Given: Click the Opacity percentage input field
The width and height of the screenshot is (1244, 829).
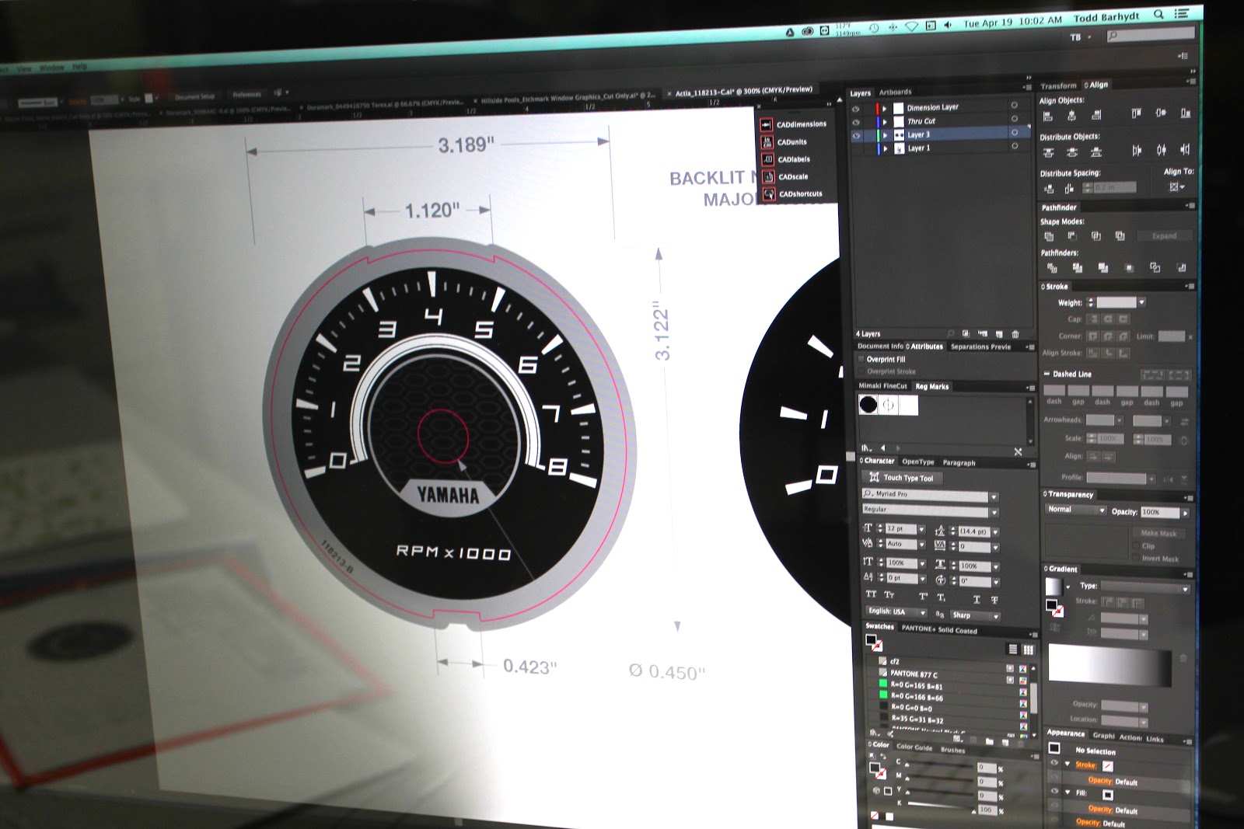Looking at the screenshot, I should [1159, 513].
